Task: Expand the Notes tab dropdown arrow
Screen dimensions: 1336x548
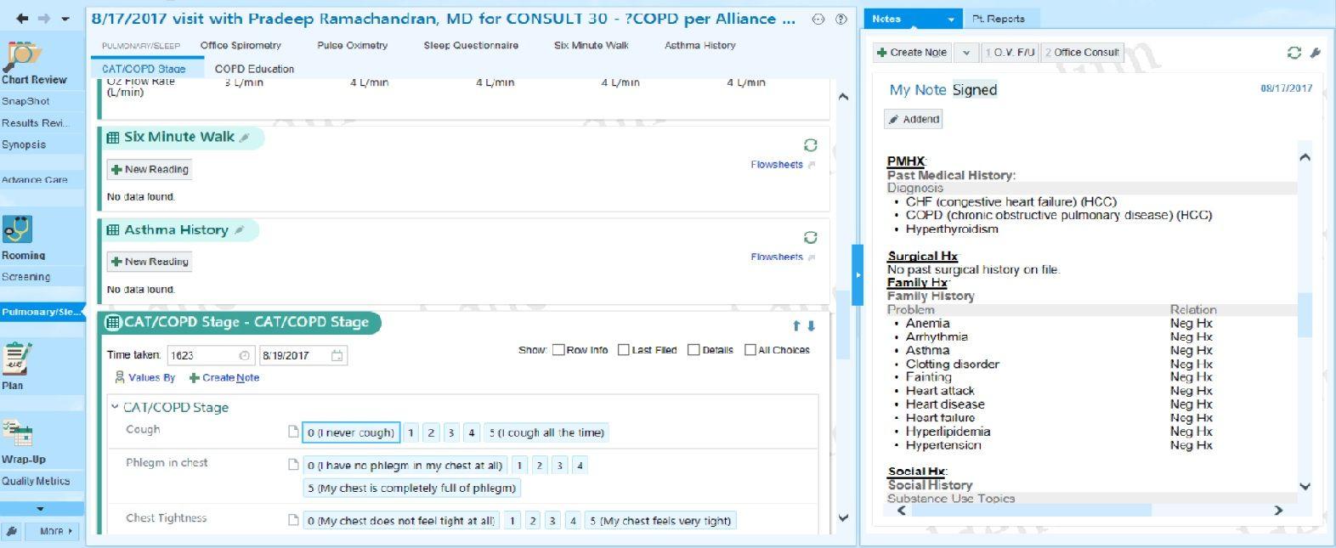Action: 950,19
